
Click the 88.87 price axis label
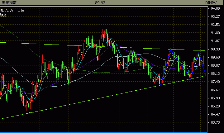click(215, 66)
